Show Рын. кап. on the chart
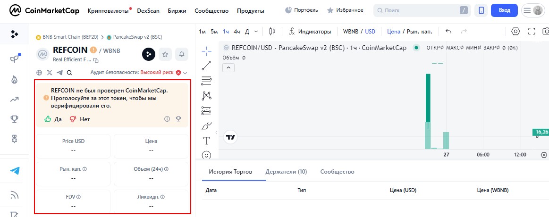 pyautogui.click(x=420, y=32)
